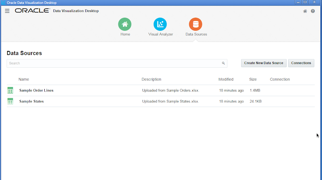This screenshot has height=180, width=322.
Task: Click the title bar application icon
Action: 4,2
